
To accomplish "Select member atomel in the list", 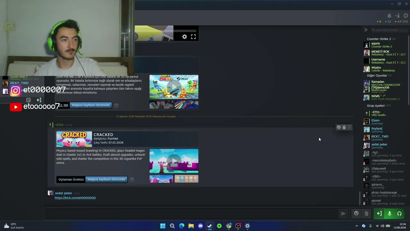I will point(386,202).
